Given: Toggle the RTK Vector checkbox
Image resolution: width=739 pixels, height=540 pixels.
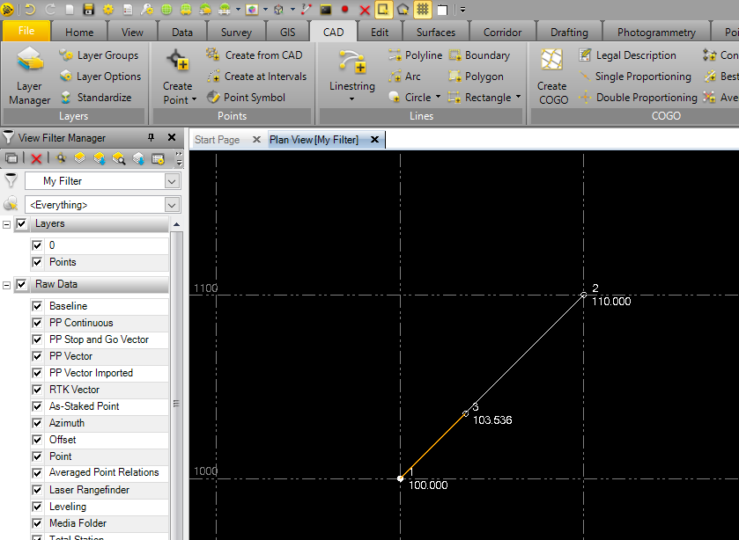Looking at the screenshot, I should tap(37, 390).
